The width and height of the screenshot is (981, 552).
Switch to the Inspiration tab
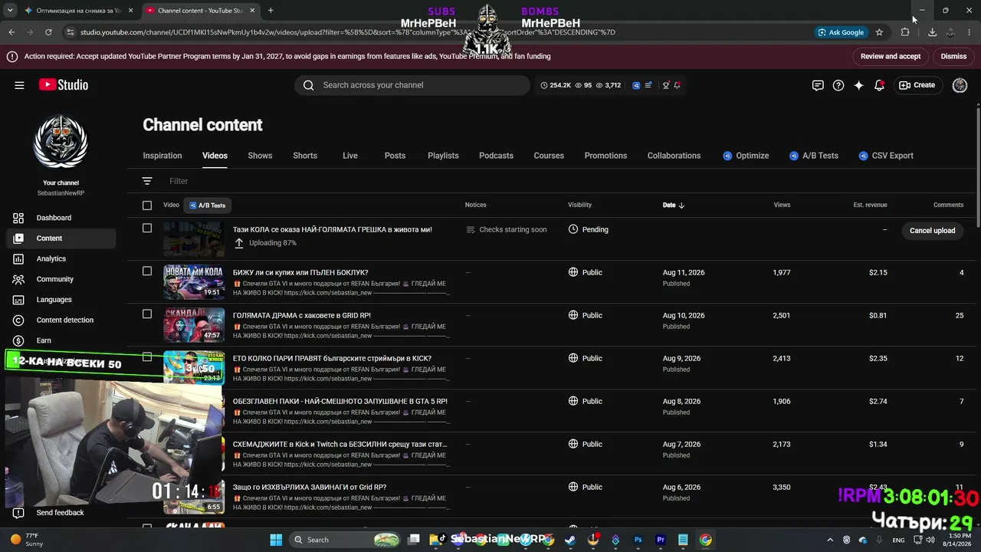click(162, 156)
